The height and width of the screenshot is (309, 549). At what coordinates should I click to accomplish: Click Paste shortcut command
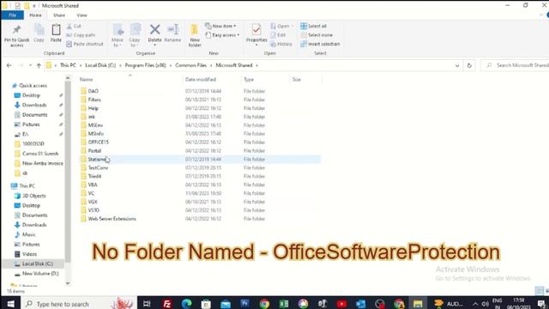click(85, 44)
